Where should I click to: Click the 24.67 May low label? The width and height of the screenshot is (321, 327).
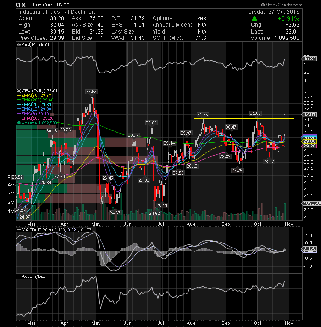pyautogui.click(x=115, y=213)
